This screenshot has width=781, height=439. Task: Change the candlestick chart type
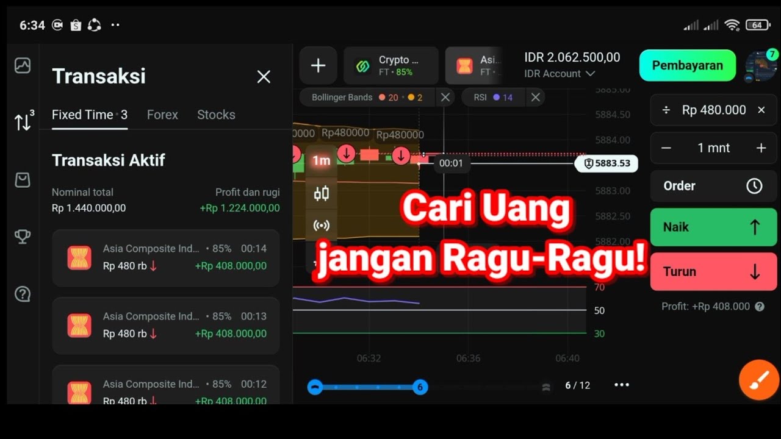(321, 194)
